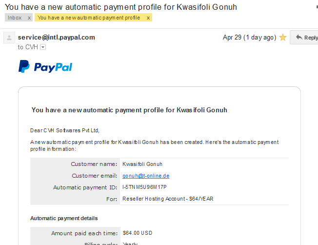The height and width of the screenshot is (245, 318).
Task: Open the gonuh@t-online.de email link
Action: click(146, 176)
